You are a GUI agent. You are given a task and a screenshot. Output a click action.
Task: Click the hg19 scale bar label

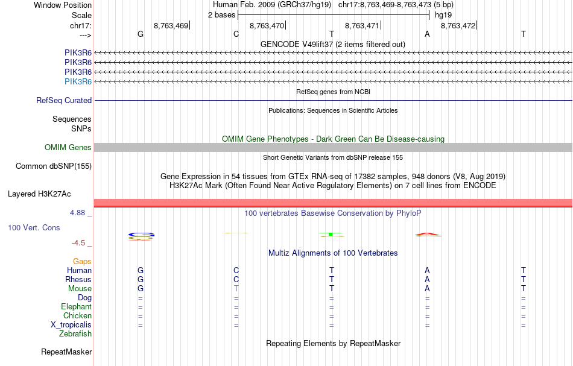click(x=443, y=15)
